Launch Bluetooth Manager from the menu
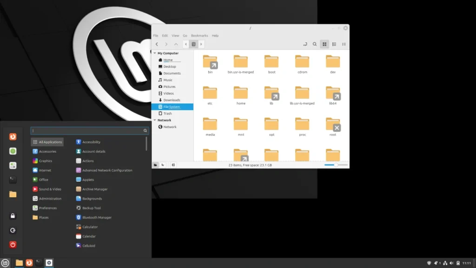This screenshot has height=268, width=476. [93, 218]
